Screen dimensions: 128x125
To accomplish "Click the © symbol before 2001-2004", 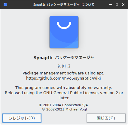I will (x=40, y=105).
